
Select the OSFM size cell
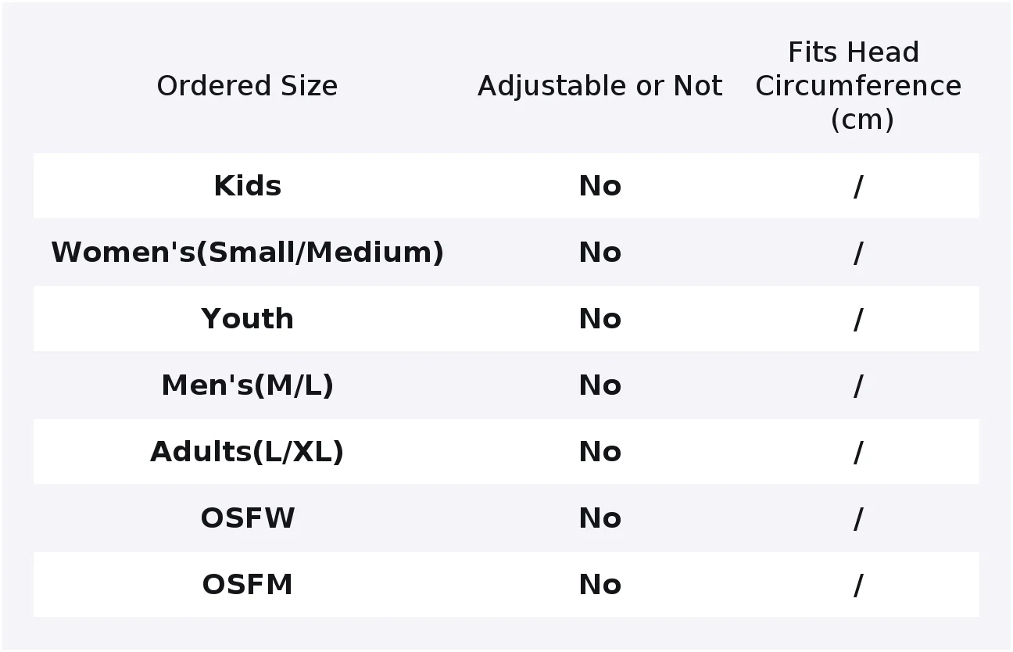[247, 585]
